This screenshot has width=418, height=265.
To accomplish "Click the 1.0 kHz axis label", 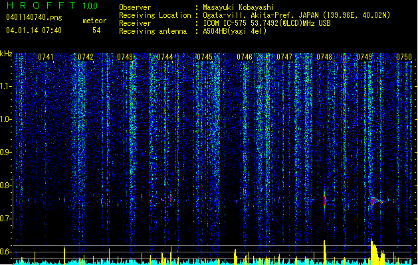I will (6, 119).
